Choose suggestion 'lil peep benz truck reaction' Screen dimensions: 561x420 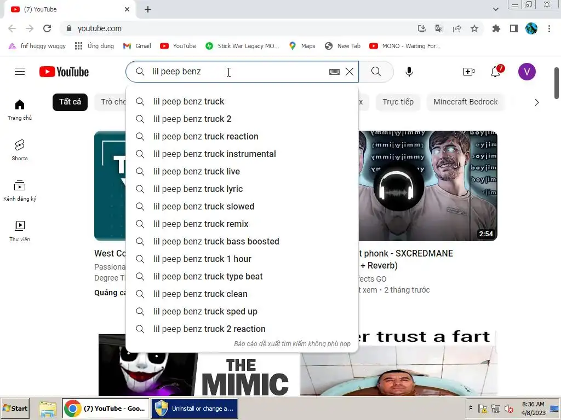pos(242,136)
